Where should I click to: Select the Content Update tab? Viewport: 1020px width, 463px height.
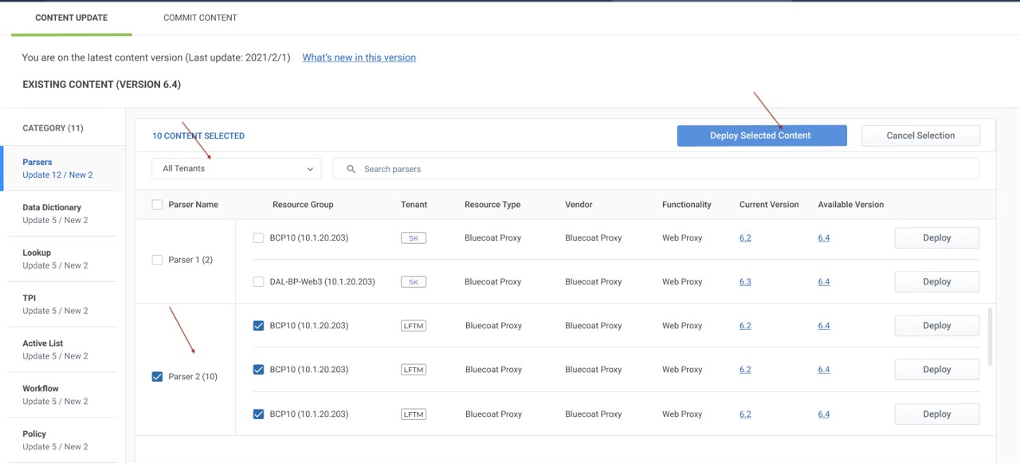(72, 18)
